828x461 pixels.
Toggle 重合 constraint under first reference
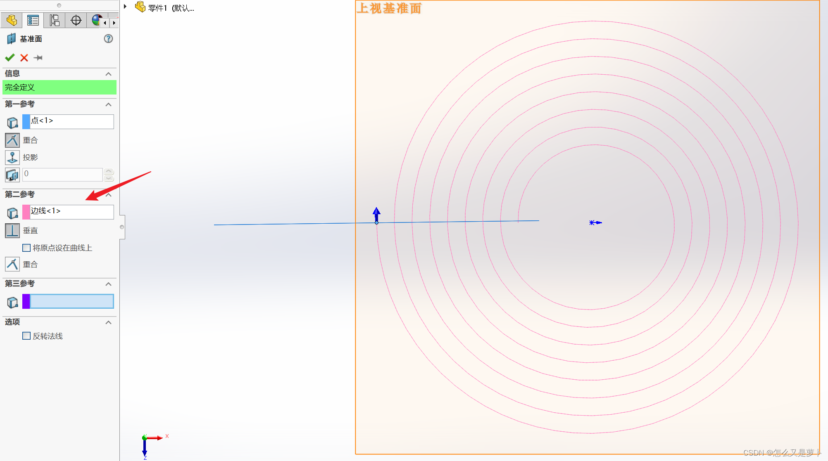(12, 140)
